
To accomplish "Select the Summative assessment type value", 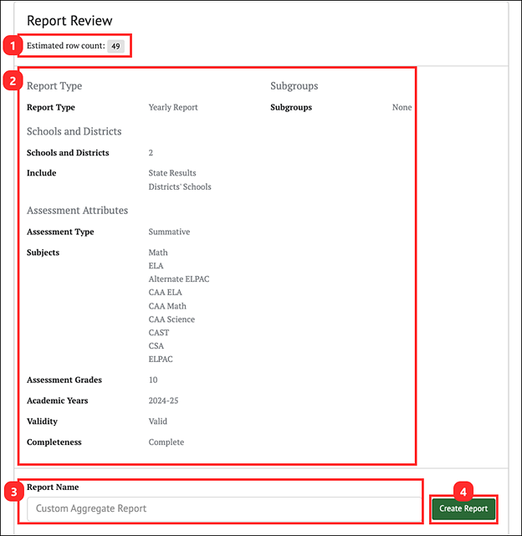I will pos(169,232).
